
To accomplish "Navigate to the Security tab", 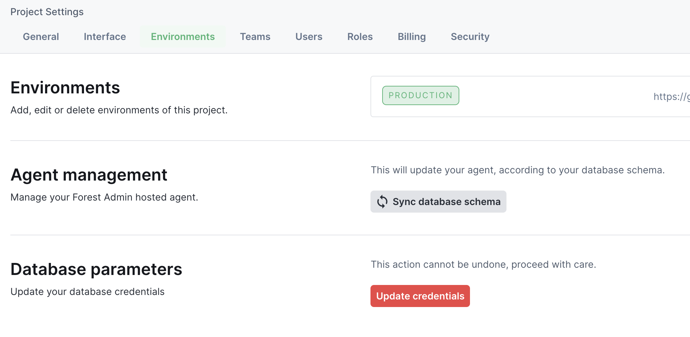I will point(470,37).
